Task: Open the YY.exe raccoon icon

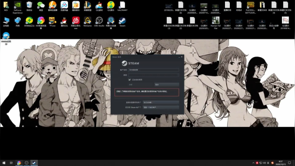Action: pyautogui.click(x=52, y=22)
